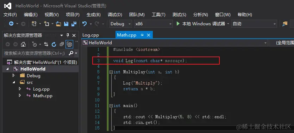
Task: Select the HelloWorld project in the tree
Action: [x=33, y=69]
